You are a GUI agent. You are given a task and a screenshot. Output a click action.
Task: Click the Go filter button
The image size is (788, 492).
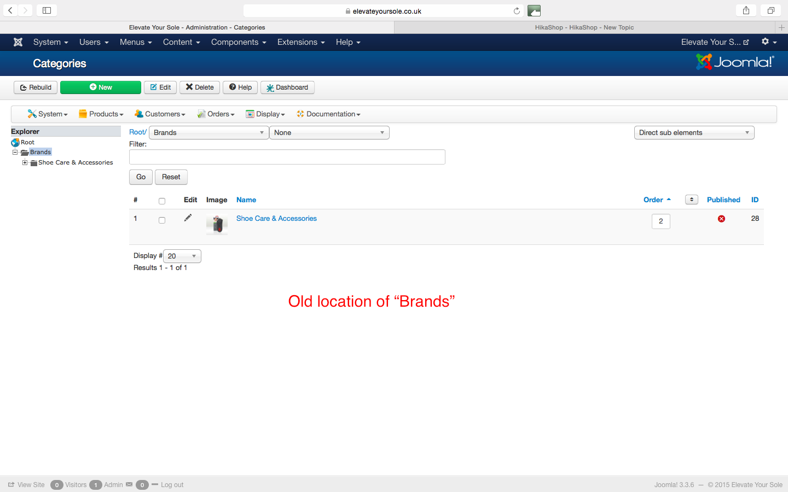tap(141, 177)
